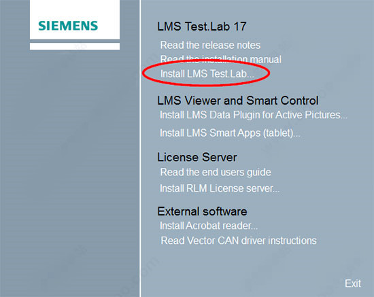Install LMS Data Plugin for Active Pictures

coord(254,115)
